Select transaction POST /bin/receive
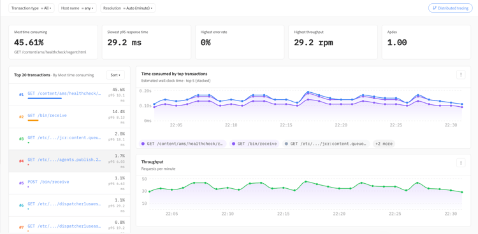478x234 pixels. coord(48,182)
